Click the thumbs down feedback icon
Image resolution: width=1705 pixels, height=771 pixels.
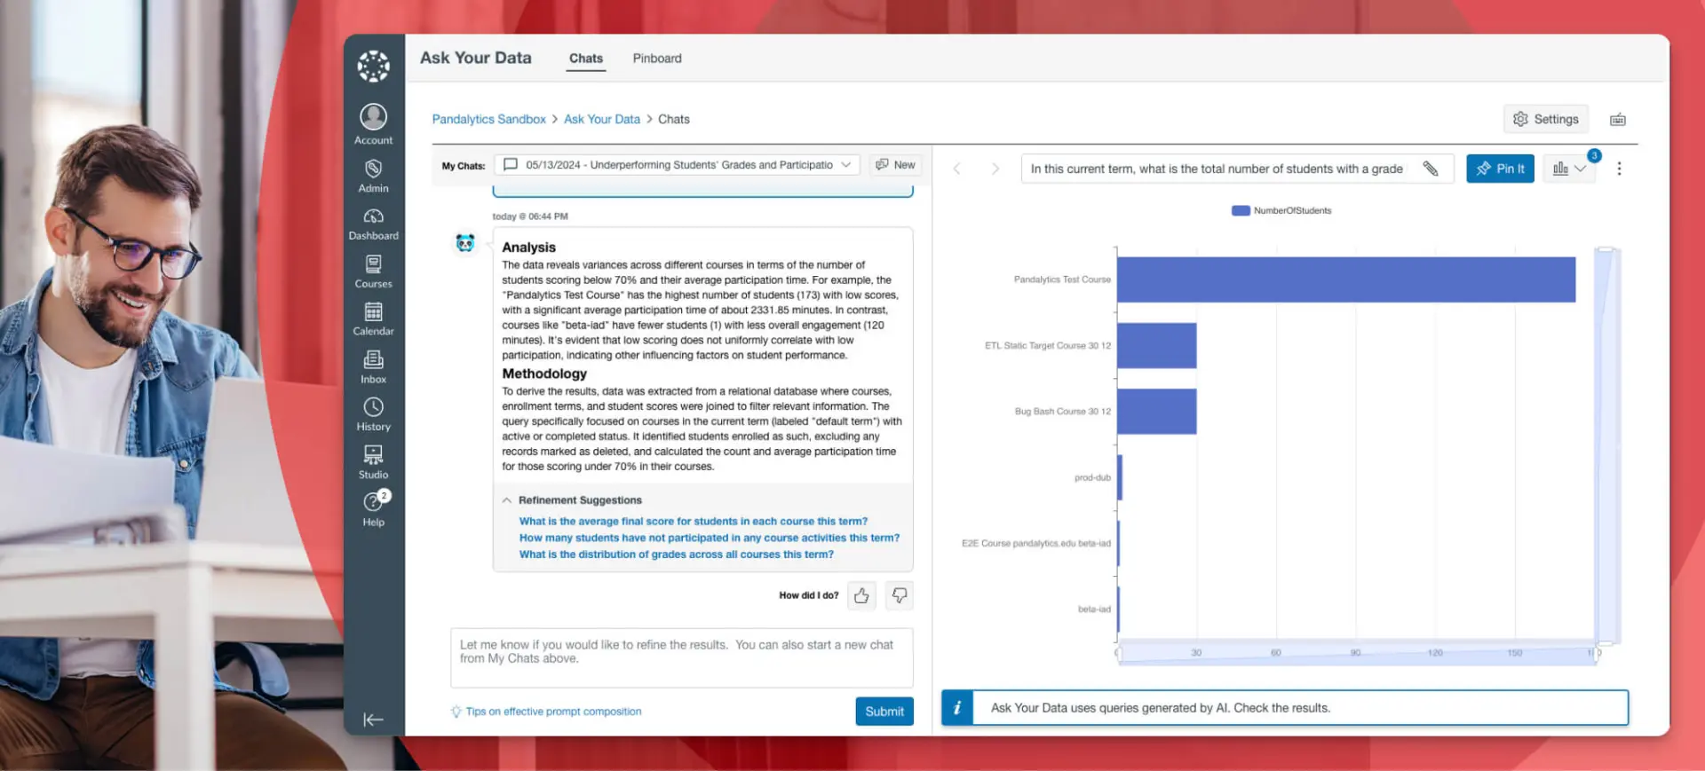tap(899, 596)
